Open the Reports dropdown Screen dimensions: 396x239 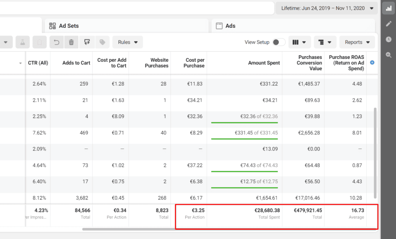(357, 42)
